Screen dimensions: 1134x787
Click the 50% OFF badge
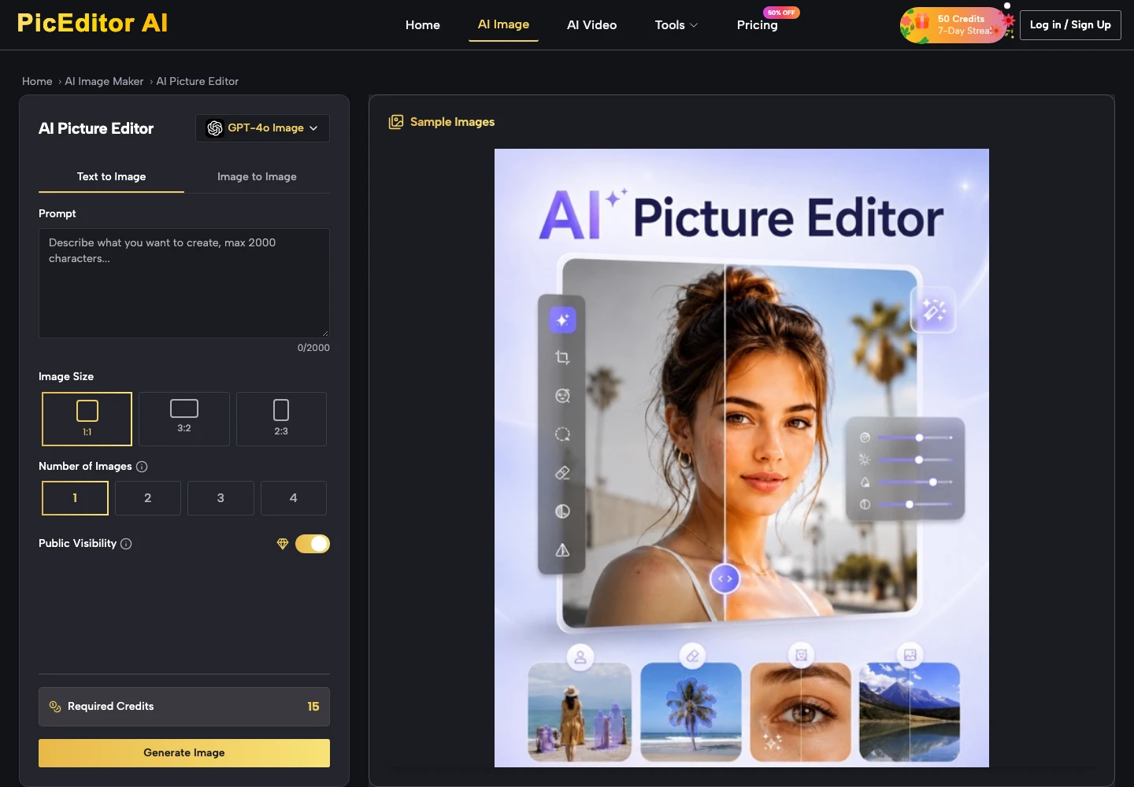coord(781,13)
